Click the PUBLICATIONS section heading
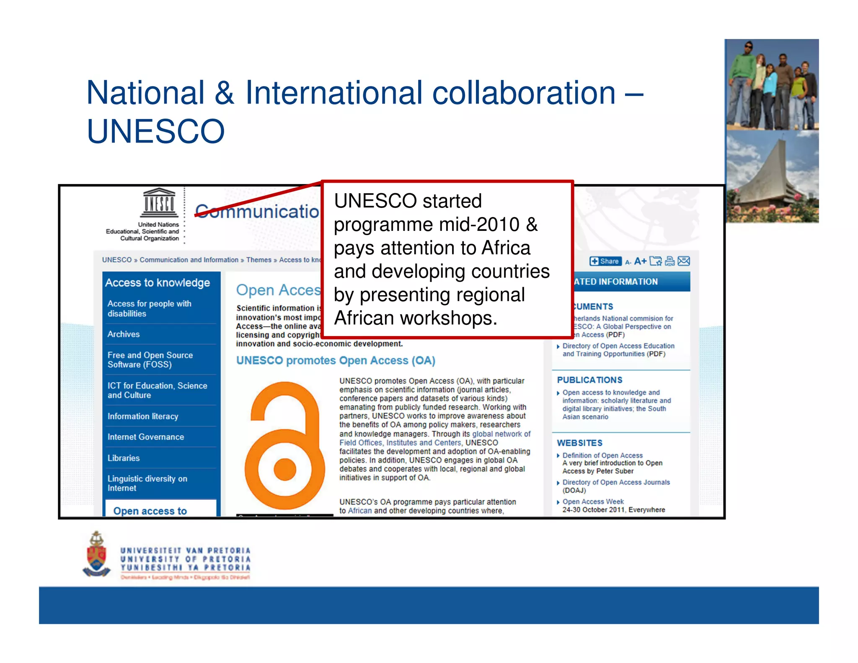This screenshot has width=858, height=663. pyautogui.click(x=589, y=380)
